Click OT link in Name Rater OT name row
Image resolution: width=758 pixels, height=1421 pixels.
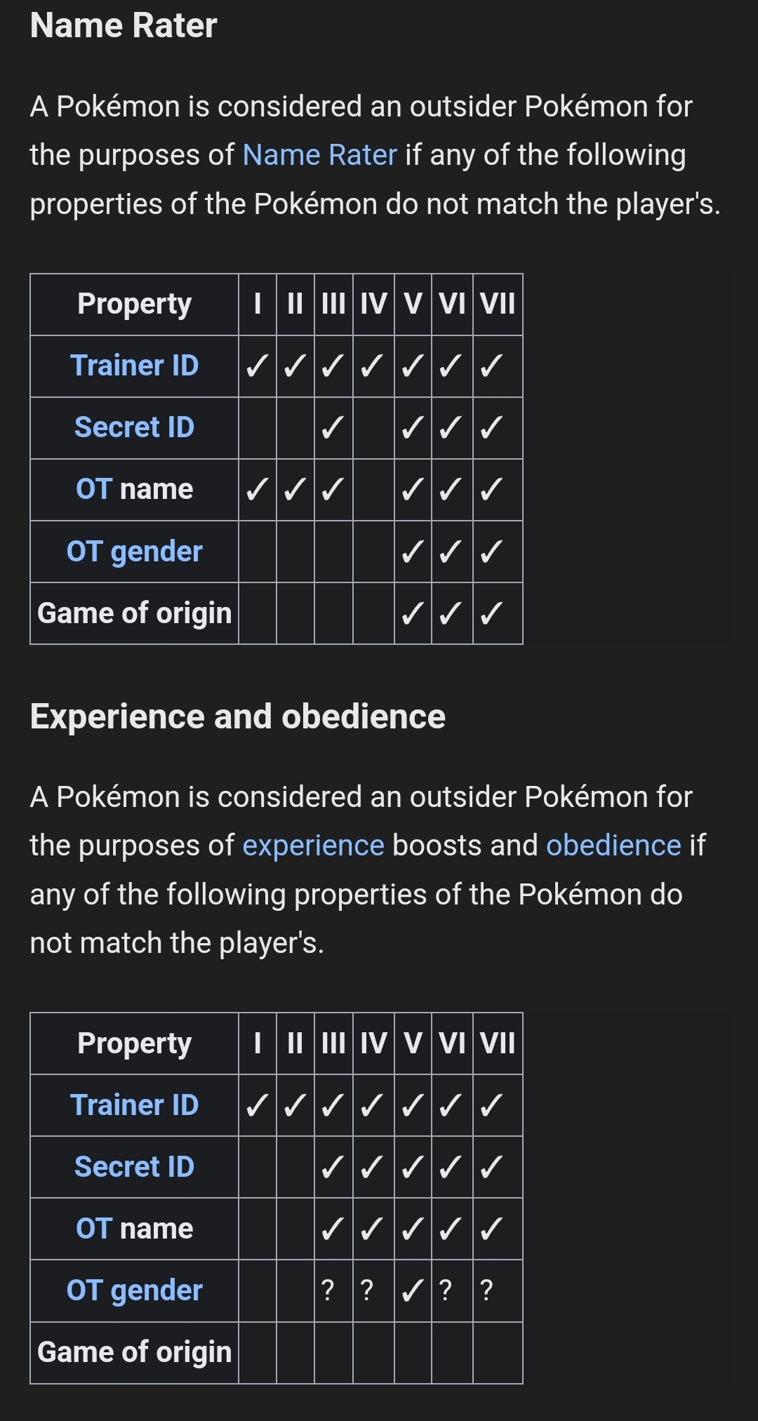[x=93, y=489]
